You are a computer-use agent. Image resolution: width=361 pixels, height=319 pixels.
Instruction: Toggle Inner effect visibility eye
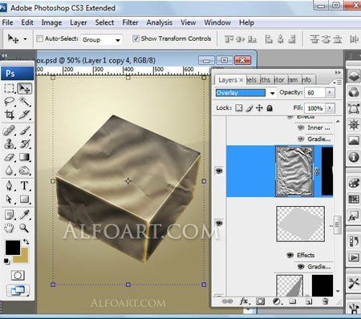coord(301,127)
